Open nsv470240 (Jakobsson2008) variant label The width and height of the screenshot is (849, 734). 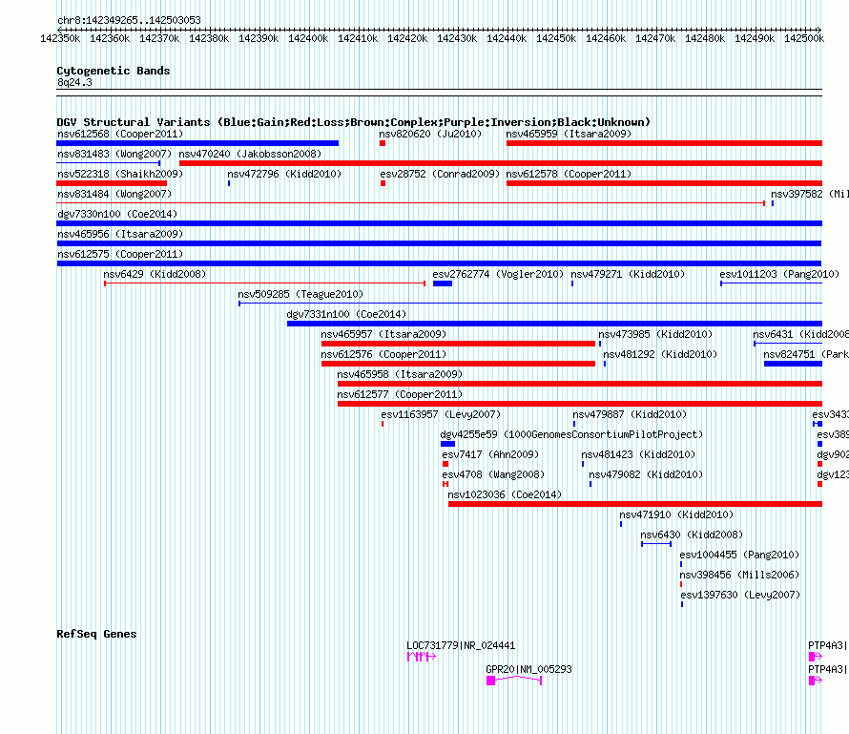[x=250, y=154]
